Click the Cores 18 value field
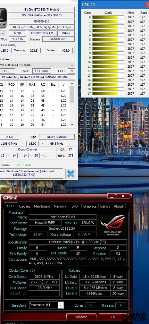Viewport: 149px width, 324px height. [91, 305]
